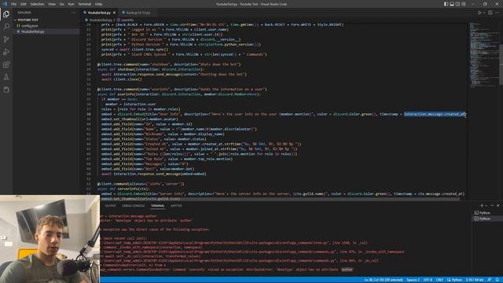Maximize the panel with chevron up
The image size is (503, 283).
(x=492, y=205)
